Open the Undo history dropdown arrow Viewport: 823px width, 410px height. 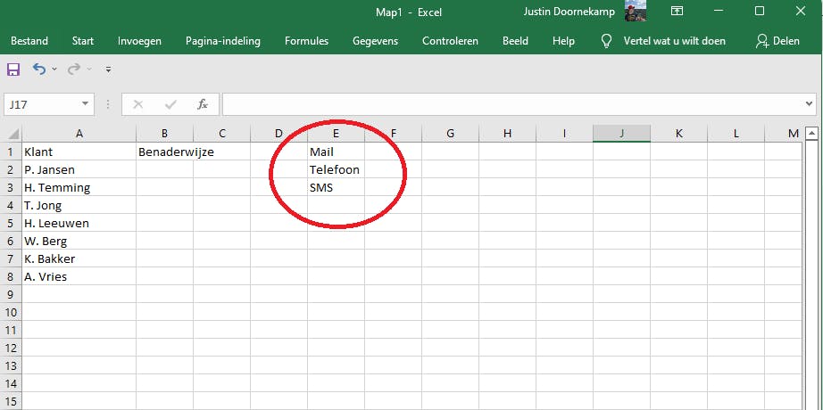[54, 70]
